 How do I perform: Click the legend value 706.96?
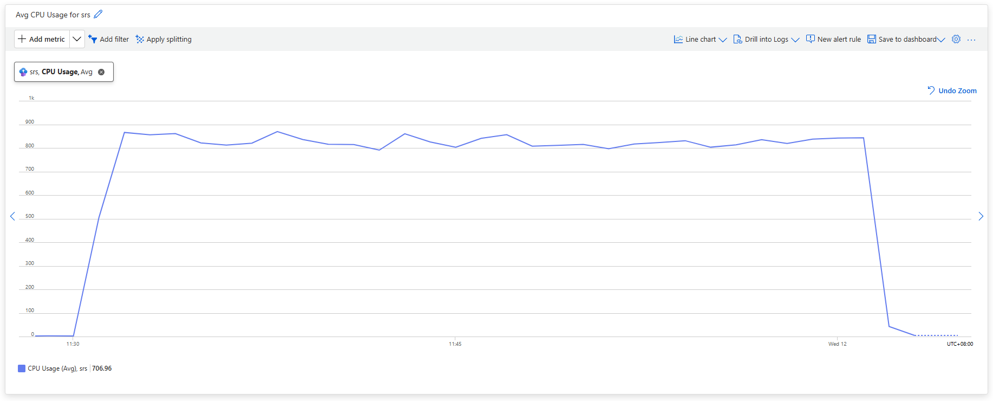[x=102, y=368]
